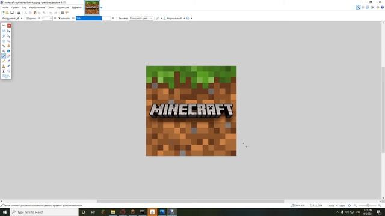Toggle the antialiasing mode button
The height and width of the screenshot is (216, 385).
pos(159,19)
